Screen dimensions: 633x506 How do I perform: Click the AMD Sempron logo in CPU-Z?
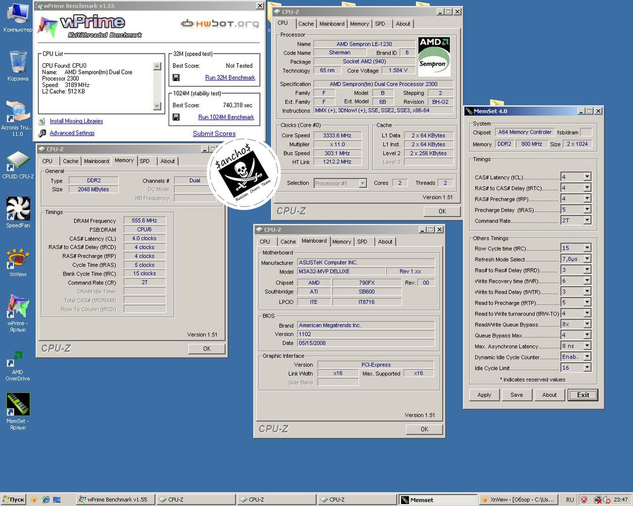[434, 56]
